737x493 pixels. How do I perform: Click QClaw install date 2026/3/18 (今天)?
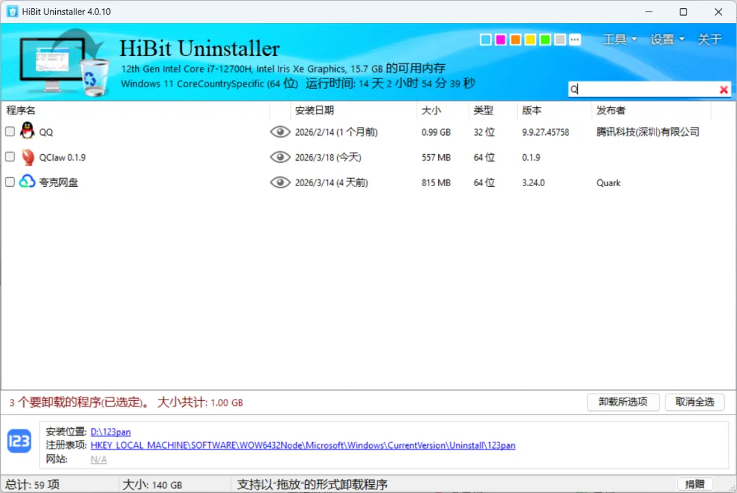[x=328, y=158]
